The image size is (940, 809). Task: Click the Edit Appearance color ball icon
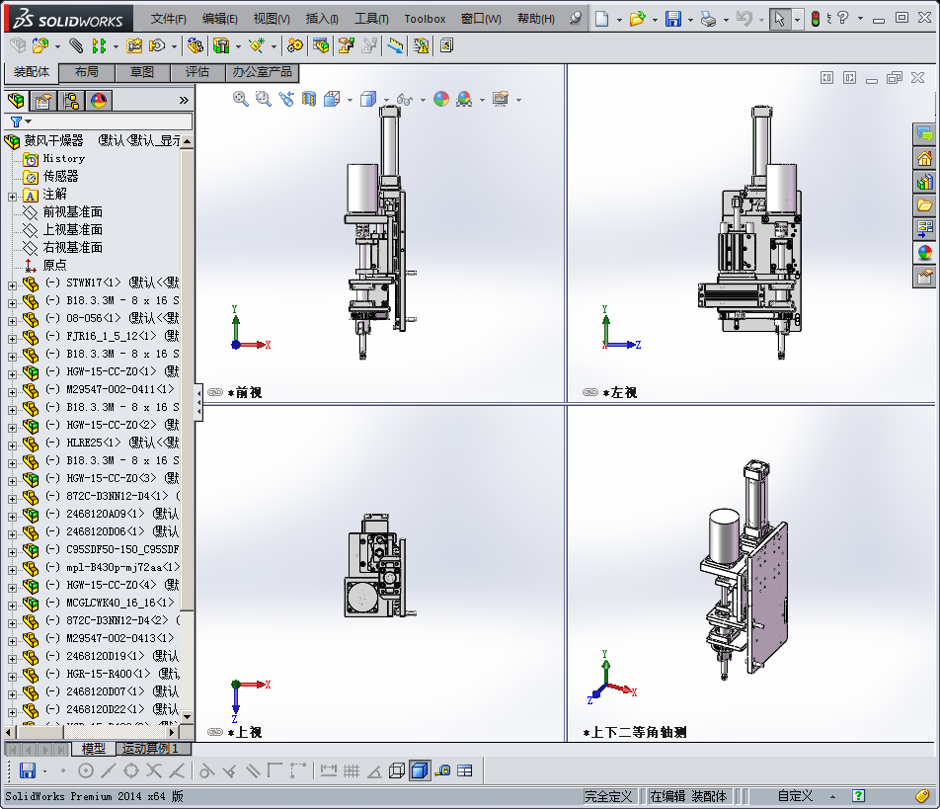[441, 99]
